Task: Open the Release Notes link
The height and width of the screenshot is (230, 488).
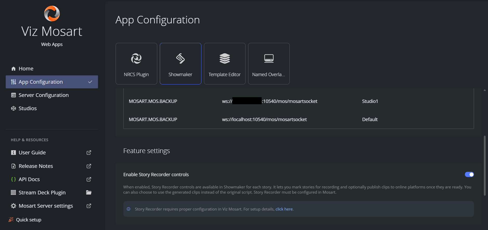Action: [52, 166]
